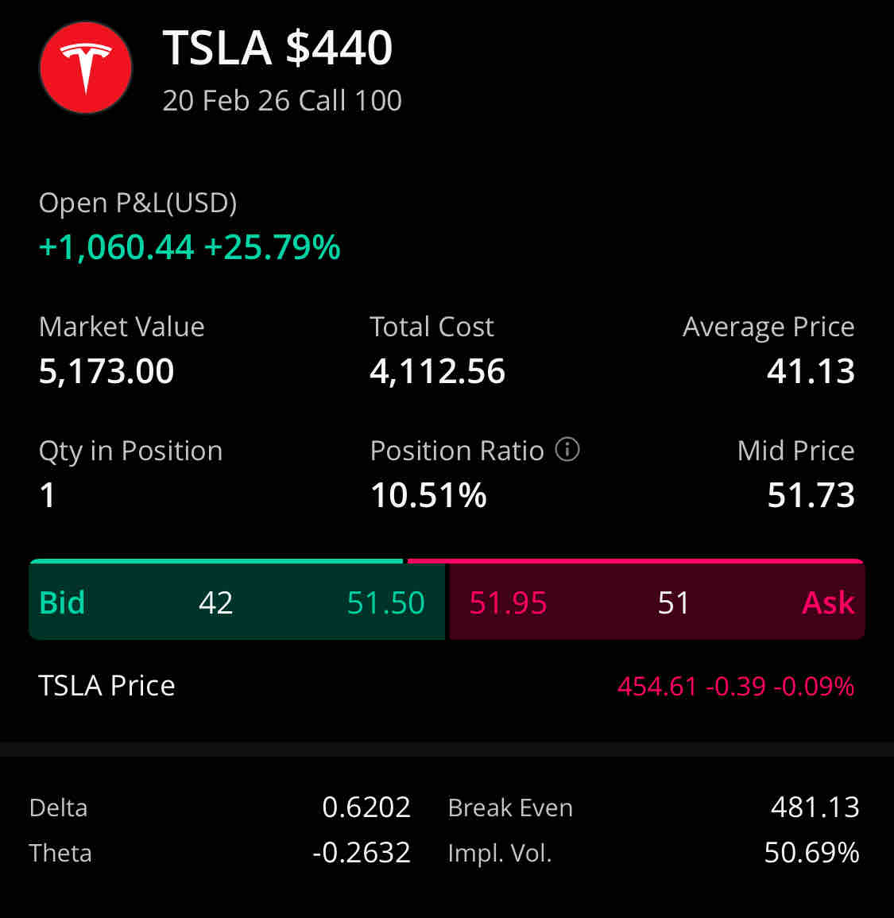Image resolution: width=894 pixels, height=918 pixels.
Task: Tap the green Bid label
Action: [x=62, y=602]
